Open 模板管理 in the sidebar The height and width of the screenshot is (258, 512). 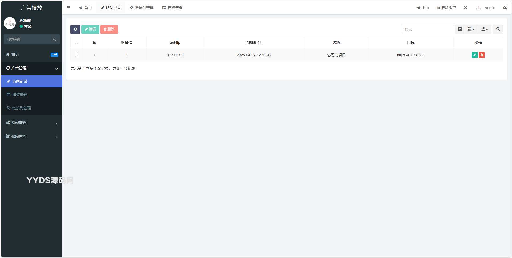20,95
